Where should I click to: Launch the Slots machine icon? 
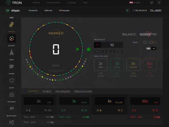click(x=12, y=94)
